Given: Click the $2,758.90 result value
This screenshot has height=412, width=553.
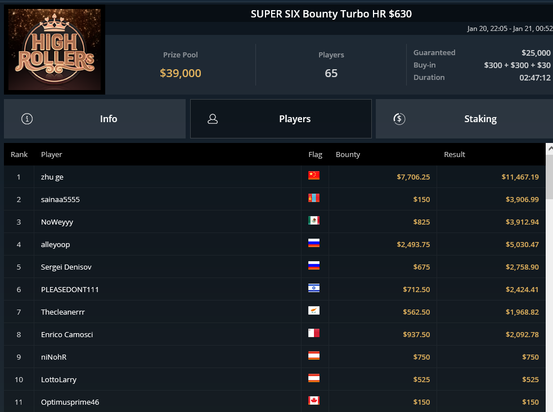Looking at the screenshot, I should coord(522,267).
